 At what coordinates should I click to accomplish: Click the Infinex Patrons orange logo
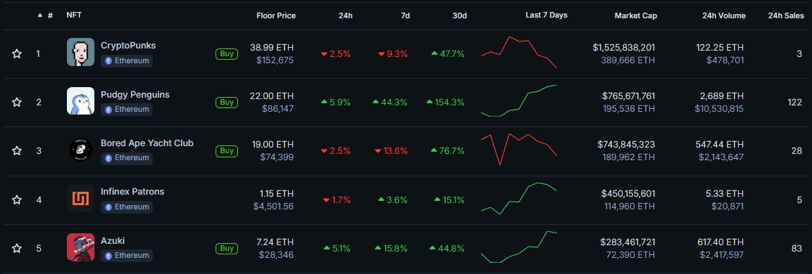[x=80, y=199]
